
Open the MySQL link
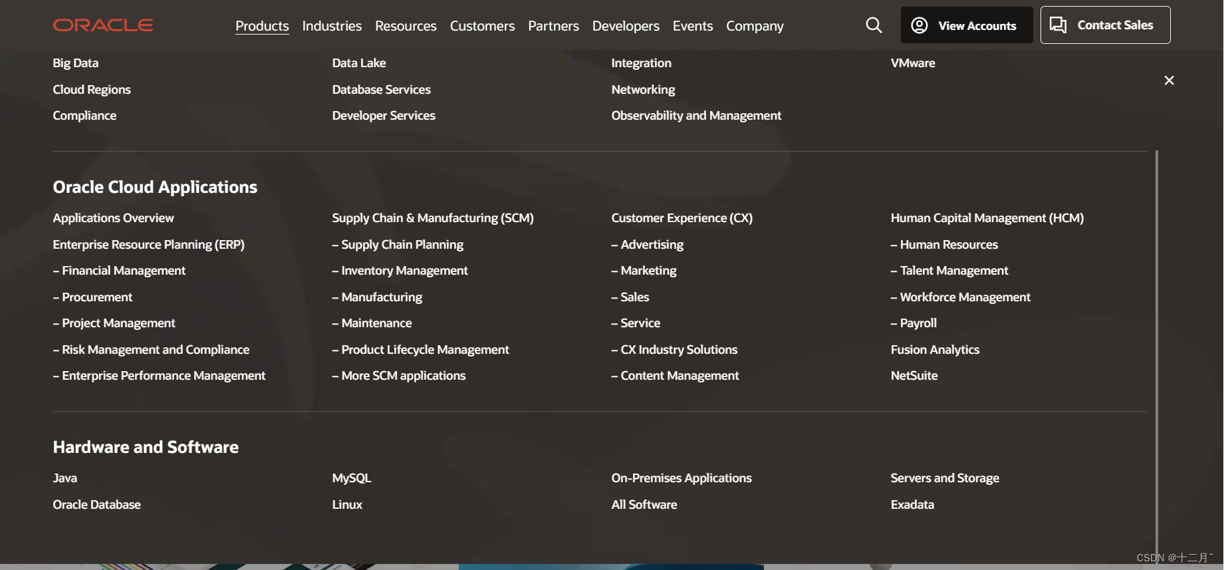(352, 478)
